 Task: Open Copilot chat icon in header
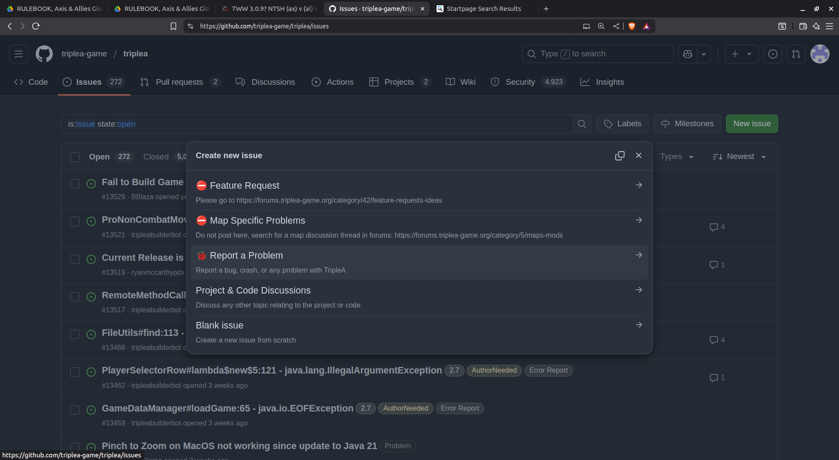click(688, 54)
